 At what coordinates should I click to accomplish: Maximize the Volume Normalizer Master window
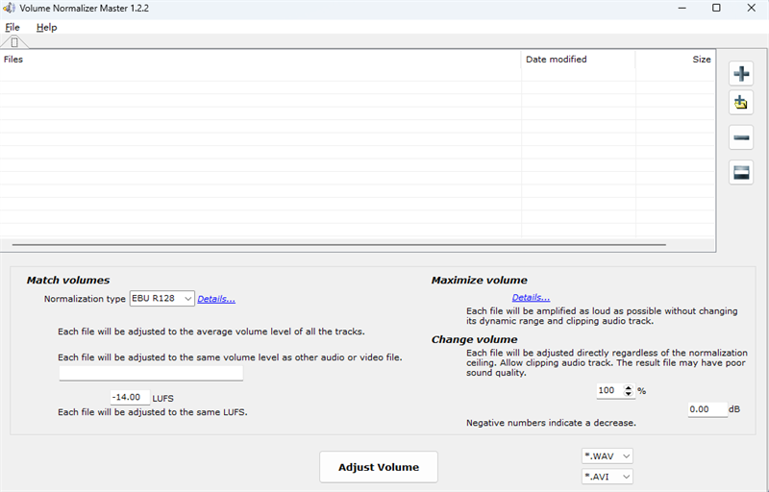click(716, 8)
